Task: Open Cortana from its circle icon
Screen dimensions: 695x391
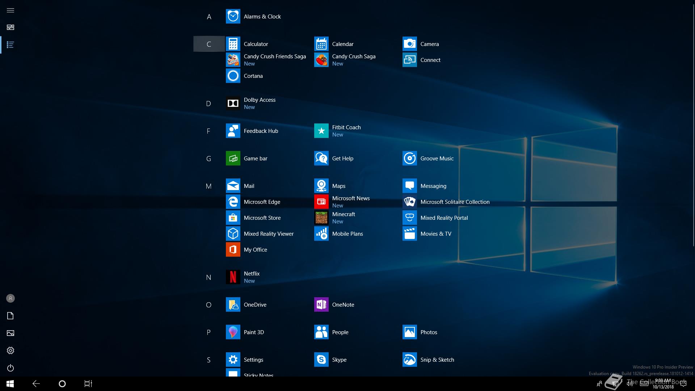Action: tap(233, 76)
